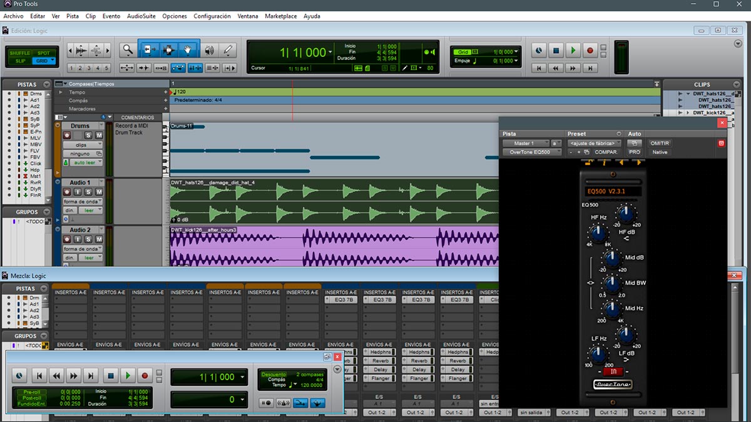Open the Pista menu

pyautogui.click(x=73, y=16)
